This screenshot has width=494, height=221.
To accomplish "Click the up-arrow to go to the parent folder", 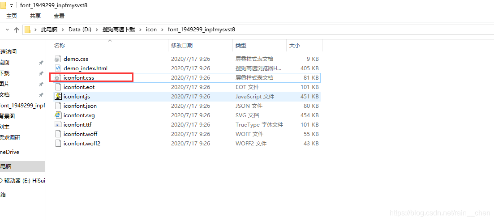I will coord(17,30).
